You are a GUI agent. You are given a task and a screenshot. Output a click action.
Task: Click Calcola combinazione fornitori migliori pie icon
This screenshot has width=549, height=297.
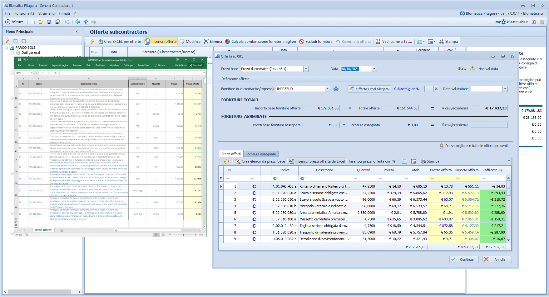228,42
